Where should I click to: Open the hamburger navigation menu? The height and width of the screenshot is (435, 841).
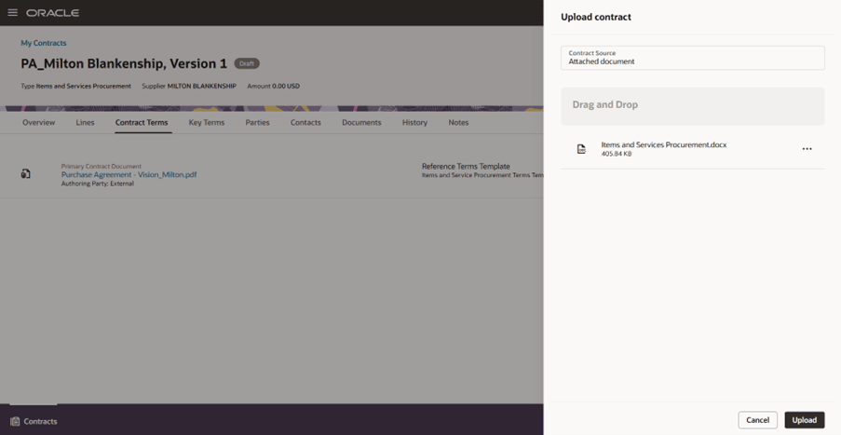pyautogui.click(x=12, y=12)
